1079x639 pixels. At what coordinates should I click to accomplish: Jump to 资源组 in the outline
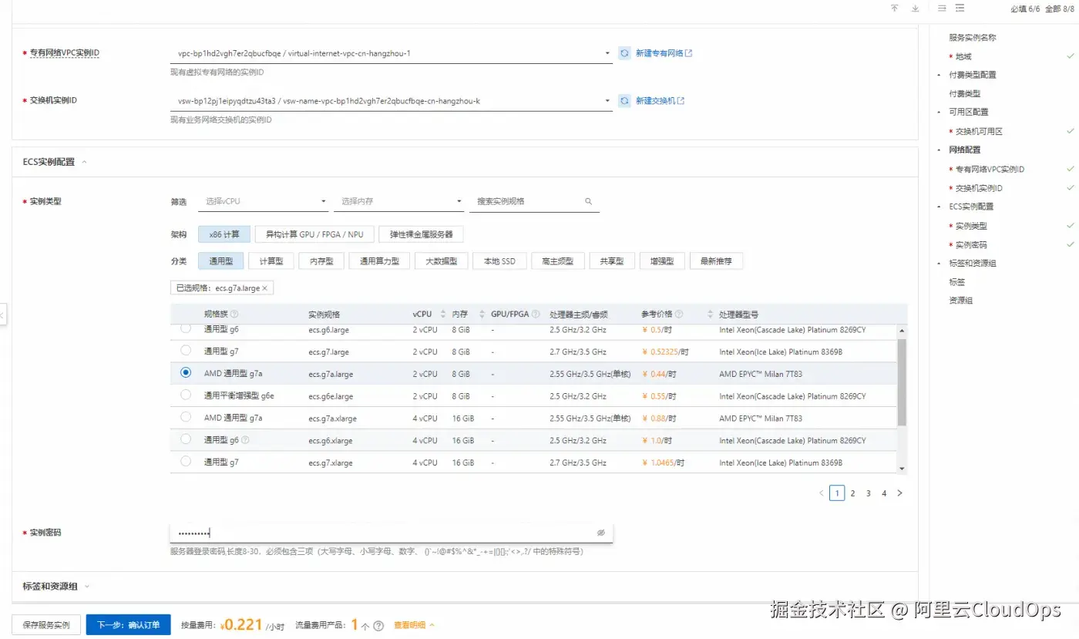(960, 301)
